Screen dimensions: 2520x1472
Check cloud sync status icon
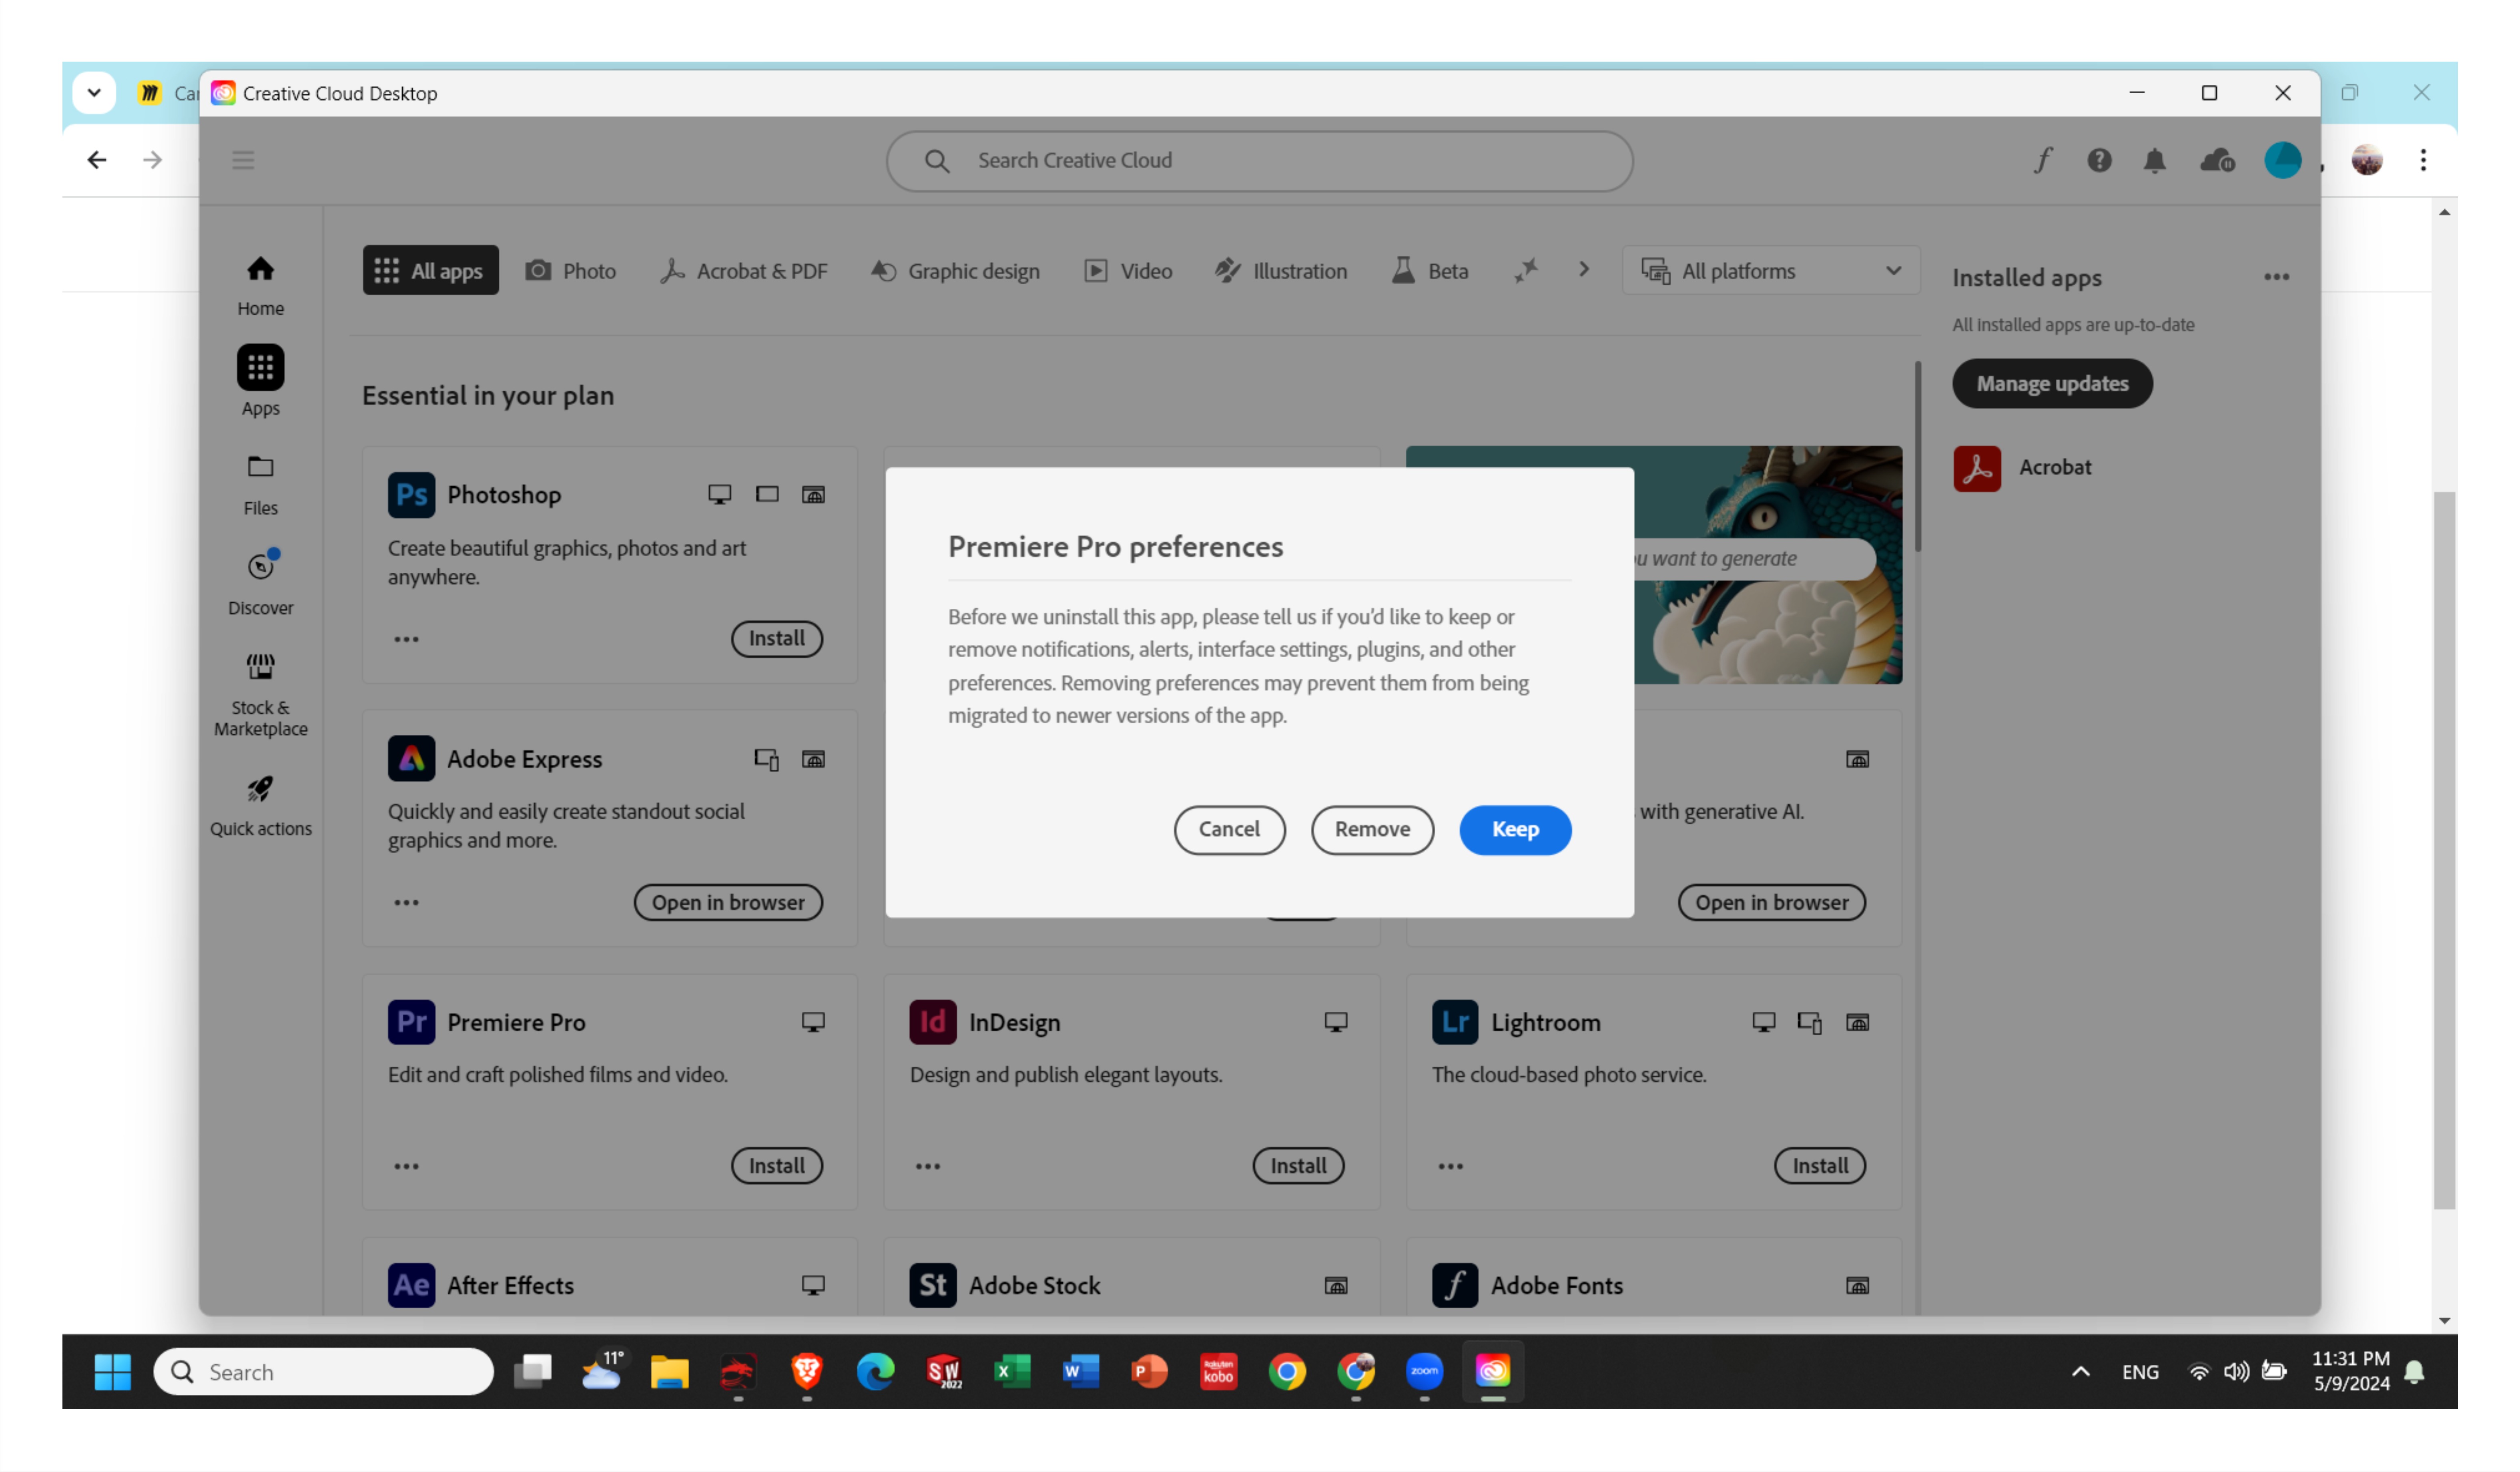pos(2217,160)
